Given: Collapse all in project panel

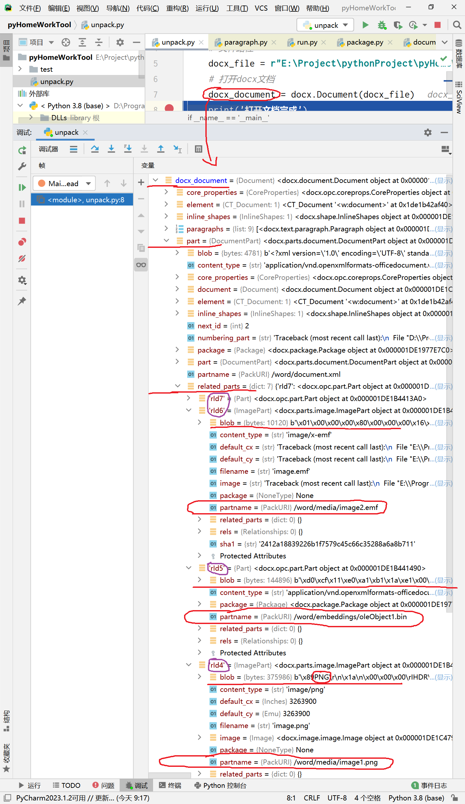Looking at the screenshot, I should (x=99, y=42).
